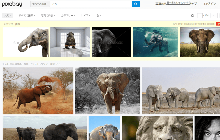Screen dimensions: 220x140
Task: Open elephant against blue sky photo
Action: [x=104, y=128]
